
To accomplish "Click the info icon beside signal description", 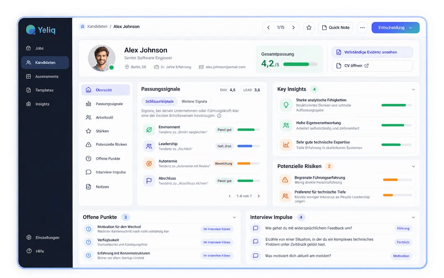I will (x=219, y=116).
